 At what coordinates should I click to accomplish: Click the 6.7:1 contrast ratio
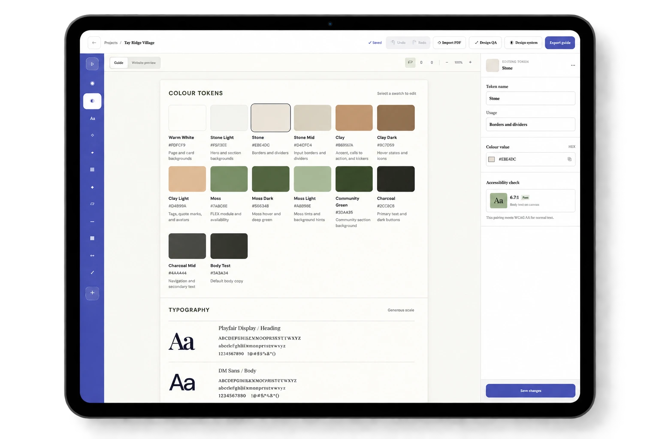pyautogui.click(x=514, y=198)
